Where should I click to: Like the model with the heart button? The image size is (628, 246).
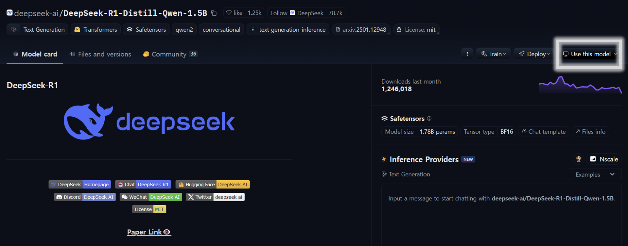tap(234, 13)
